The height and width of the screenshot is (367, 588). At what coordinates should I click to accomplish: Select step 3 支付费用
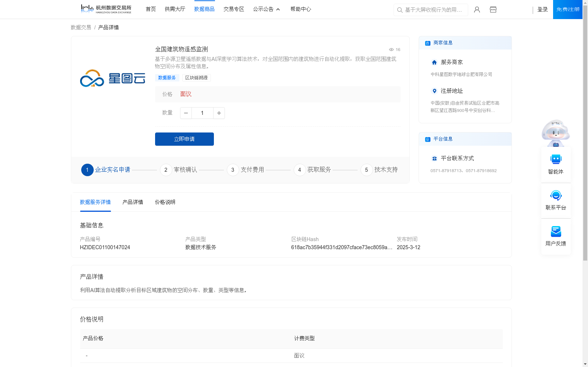click(x=245, y=170)
